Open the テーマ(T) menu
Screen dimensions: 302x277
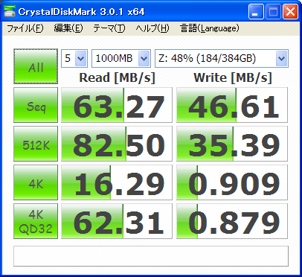click(x=109, y=28)
